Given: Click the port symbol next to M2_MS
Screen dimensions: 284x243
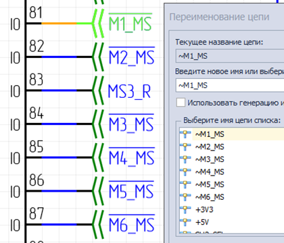Looking at the screenshot, I should coord(98,57).
